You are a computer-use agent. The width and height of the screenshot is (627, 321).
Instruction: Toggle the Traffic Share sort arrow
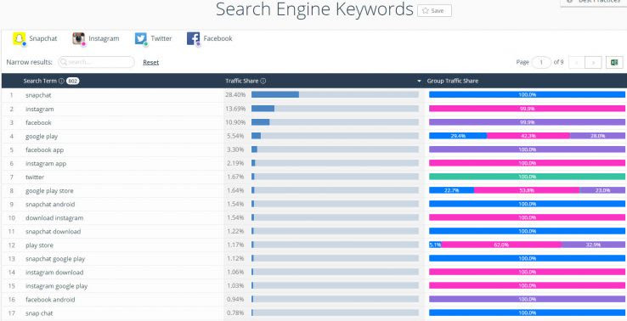pyautogui.click(x=419, y=82)
